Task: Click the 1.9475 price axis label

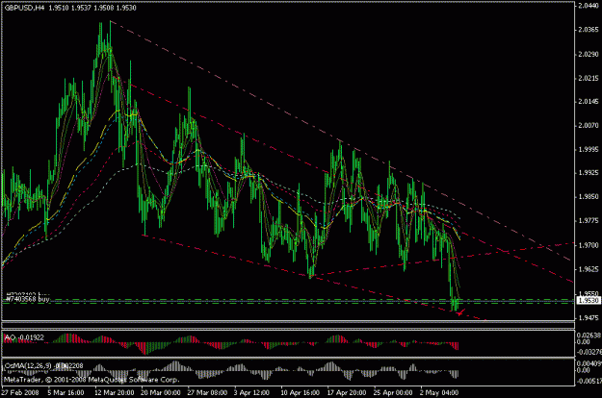Action: (589, 317)
